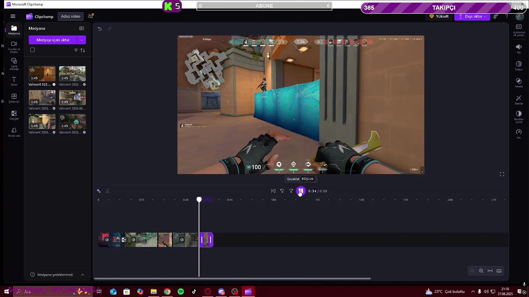Pause playback with the Duraklat button

coord(301,191)
